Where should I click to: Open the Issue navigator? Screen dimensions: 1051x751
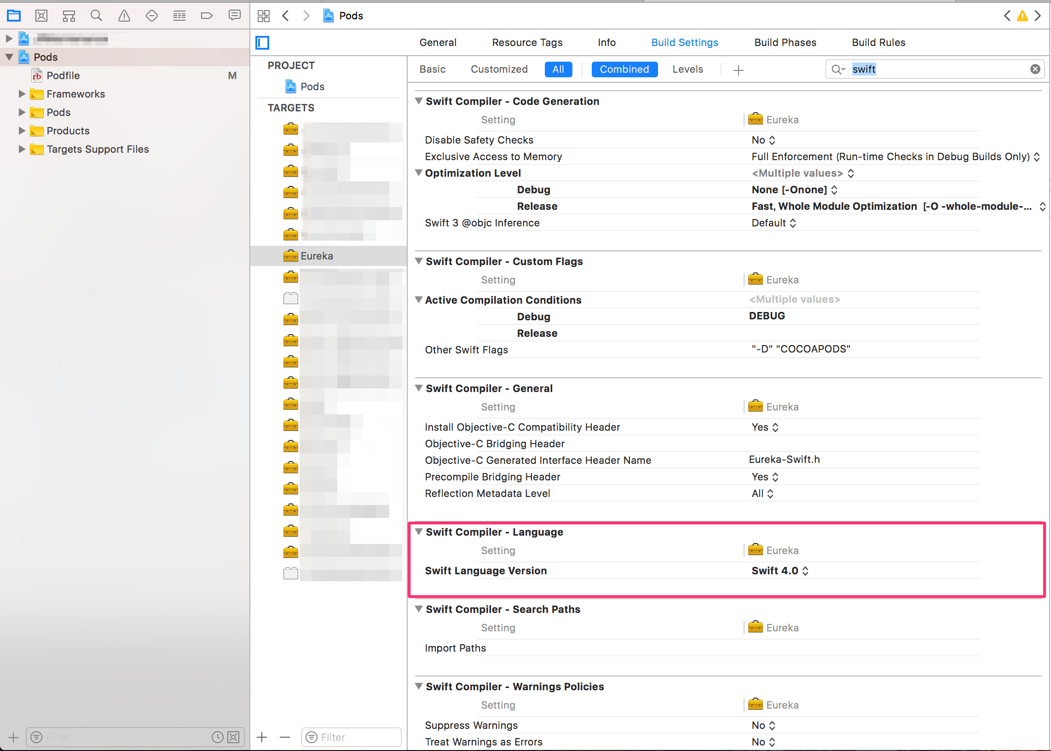pyautogui.click(x=123, y=15)
